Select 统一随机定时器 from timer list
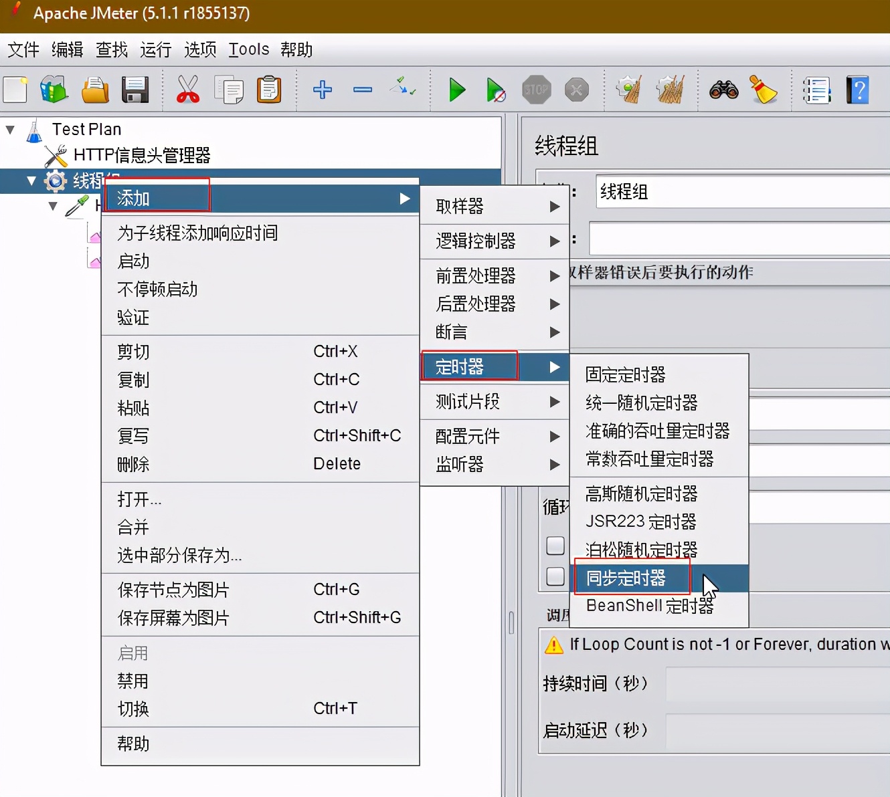 [x=659, y=403]
